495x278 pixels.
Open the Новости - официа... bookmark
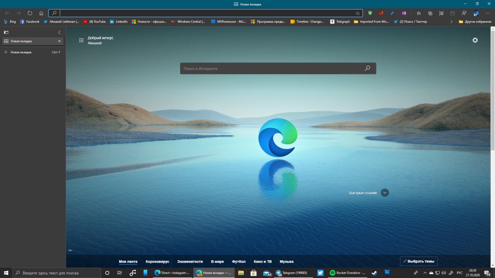pos(149,22)
